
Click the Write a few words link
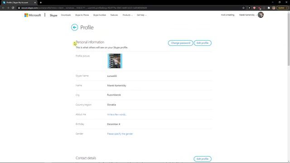point(117,115)
